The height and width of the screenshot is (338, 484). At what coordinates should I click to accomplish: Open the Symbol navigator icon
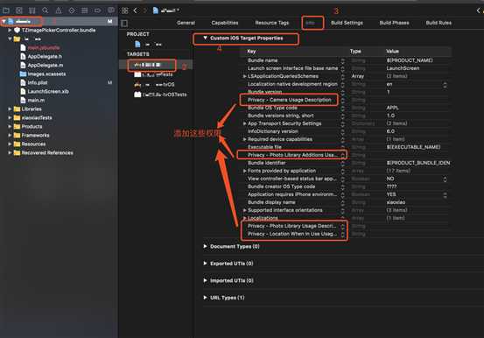(x=32, y=11)
